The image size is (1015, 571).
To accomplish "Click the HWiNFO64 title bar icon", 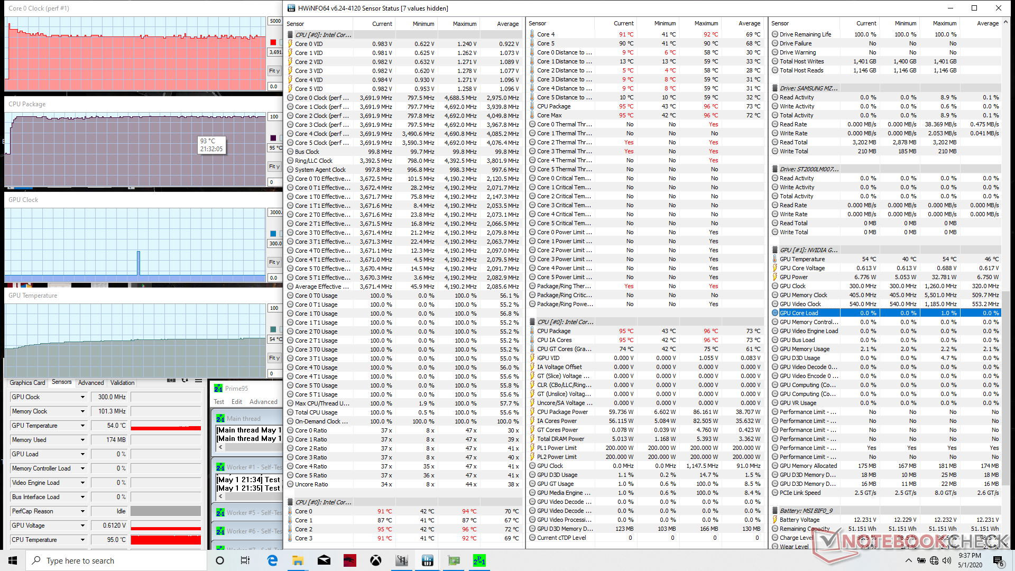I will 291,8.
